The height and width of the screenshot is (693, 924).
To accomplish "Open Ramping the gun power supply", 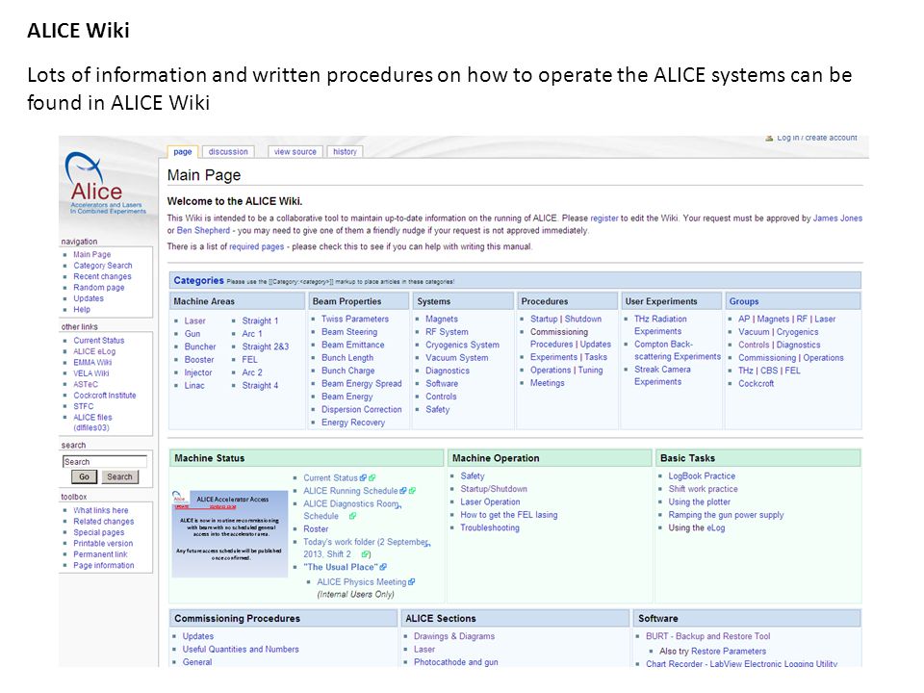I will click(x=726, y=515).
